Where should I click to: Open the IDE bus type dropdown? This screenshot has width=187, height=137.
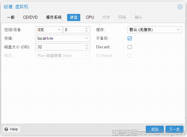49,30
